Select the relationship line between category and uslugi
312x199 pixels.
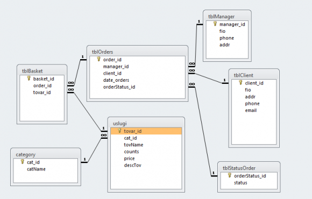94,150
